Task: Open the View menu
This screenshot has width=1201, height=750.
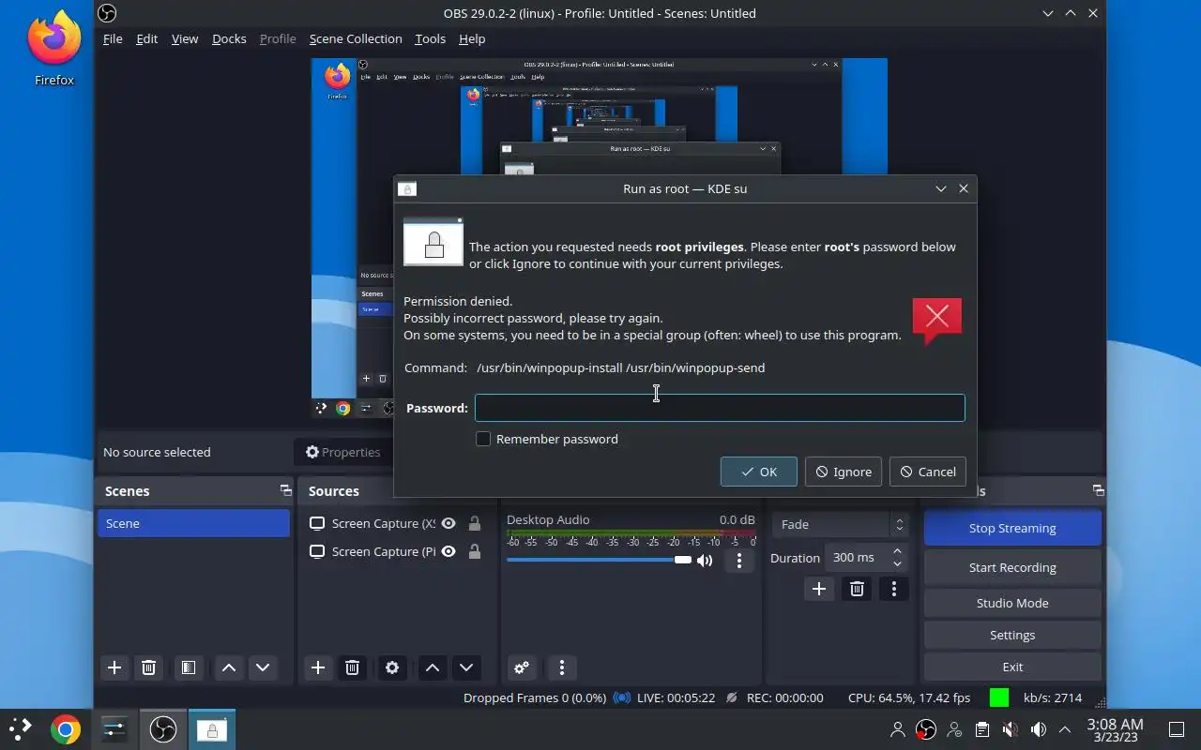Action: 185,38
